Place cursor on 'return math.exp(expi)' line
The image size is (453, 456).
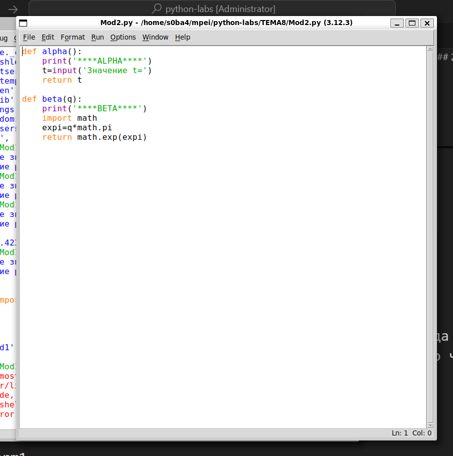[94, 137]
